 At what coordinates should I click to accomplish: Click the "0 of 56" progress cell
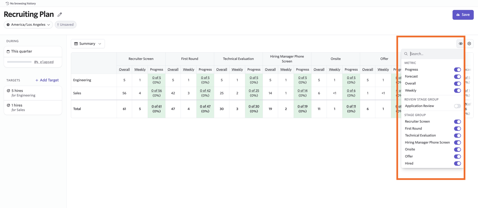coord(157,93)
